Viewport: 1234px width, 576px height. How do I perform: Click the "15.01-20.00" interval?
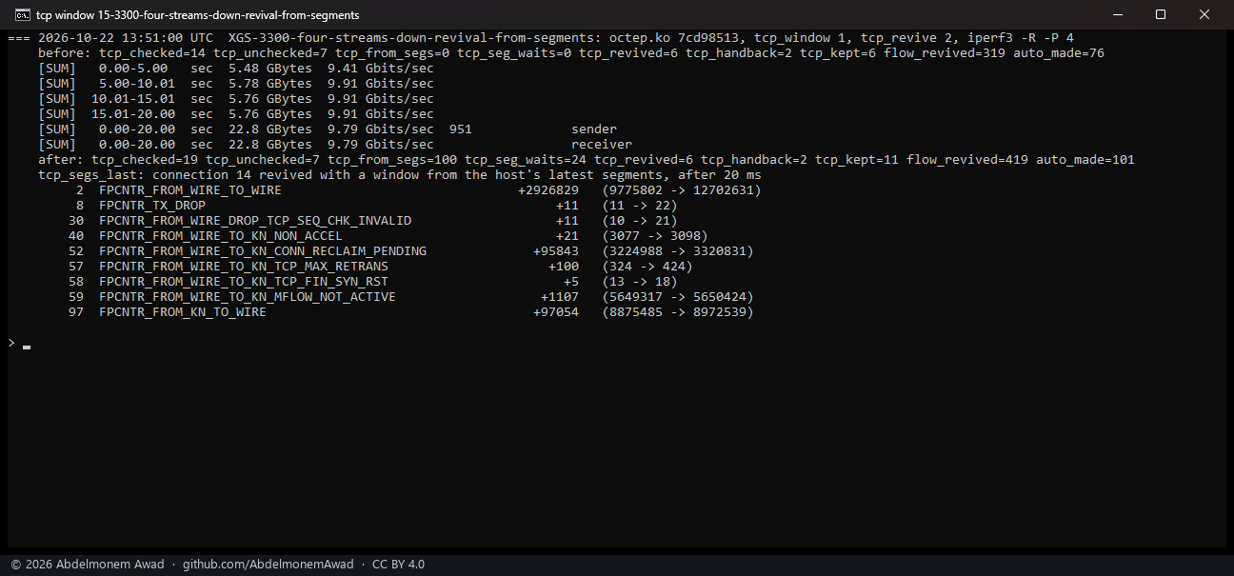point(133,114)
